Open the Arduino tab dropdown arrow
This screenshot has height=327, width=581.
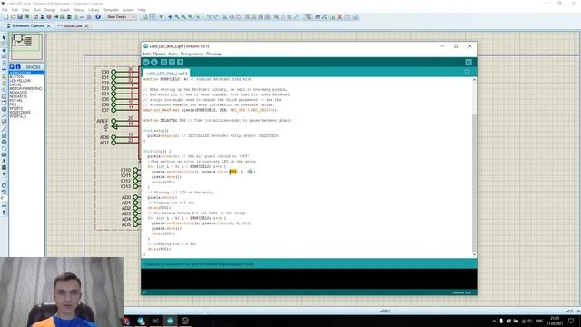point(468,72)
